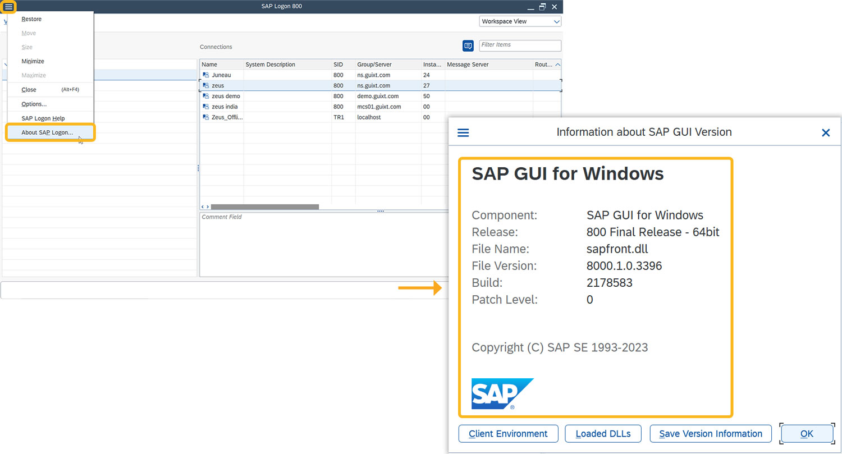Click the hamburger menu in version dialog
Image resolution: width=842 pixels, height=454 pixels.
(x=463, y=132)
